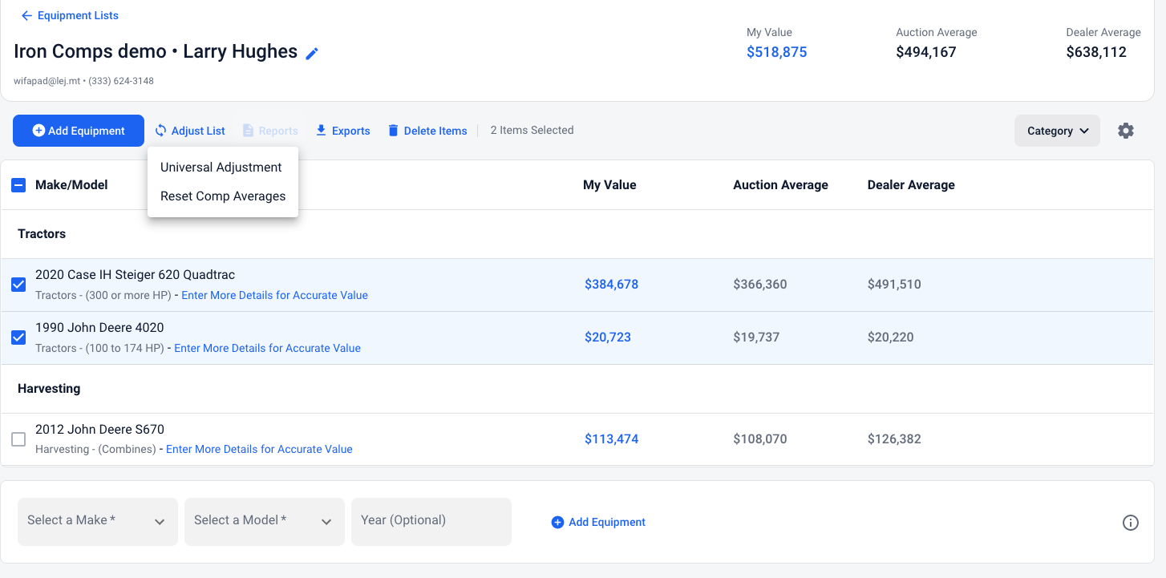Choose Universal Adjustment from the menu
1166x578 pixels.
[x=221, y=168]
